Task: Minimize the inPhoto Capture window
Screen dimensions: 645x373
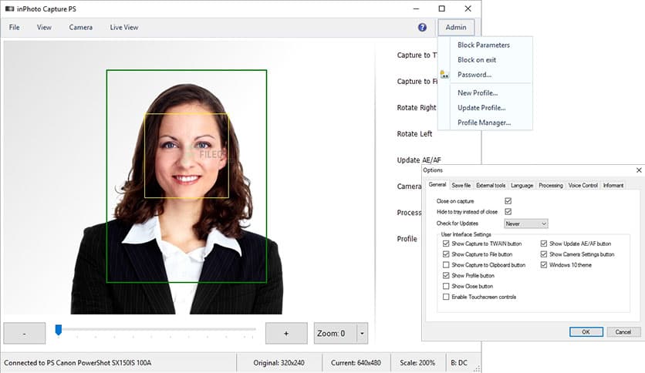Action: 416,8
